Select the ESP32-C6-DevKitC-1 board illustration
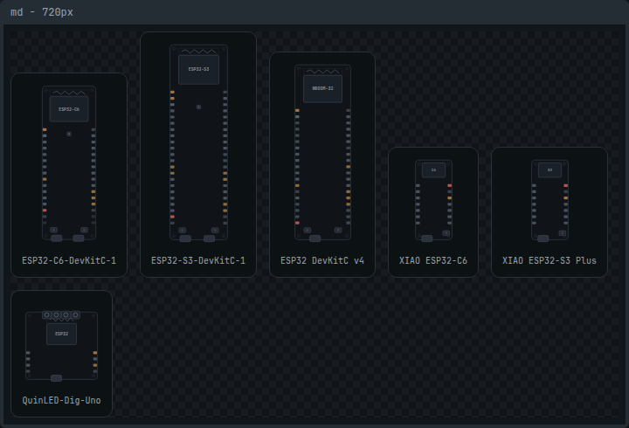 [x=69, y=163]
